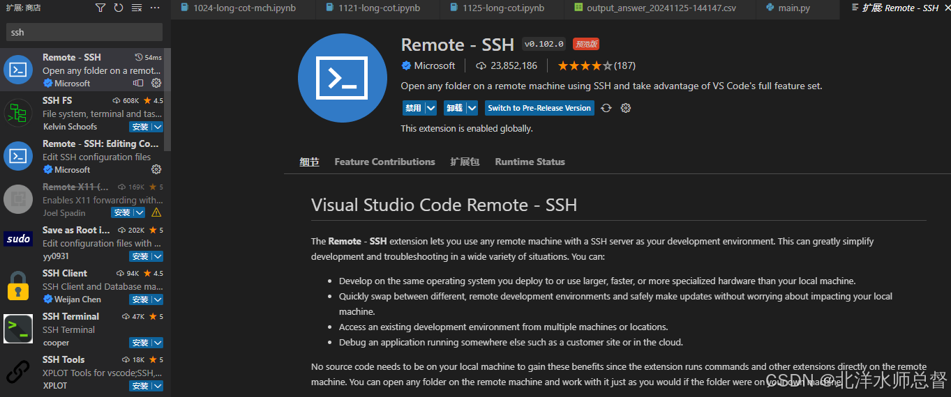Image resolution: width=951 pixels, height=397 pixels.
Task: Click the 54ms activation time label
Action: (148, 57)
